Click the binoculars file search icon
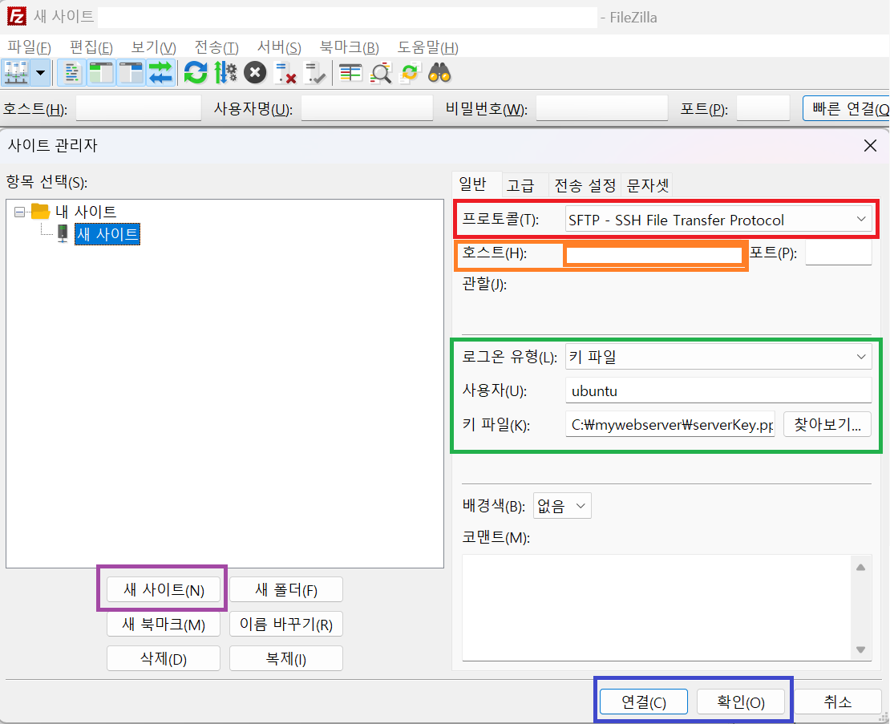 pos(440,73)
